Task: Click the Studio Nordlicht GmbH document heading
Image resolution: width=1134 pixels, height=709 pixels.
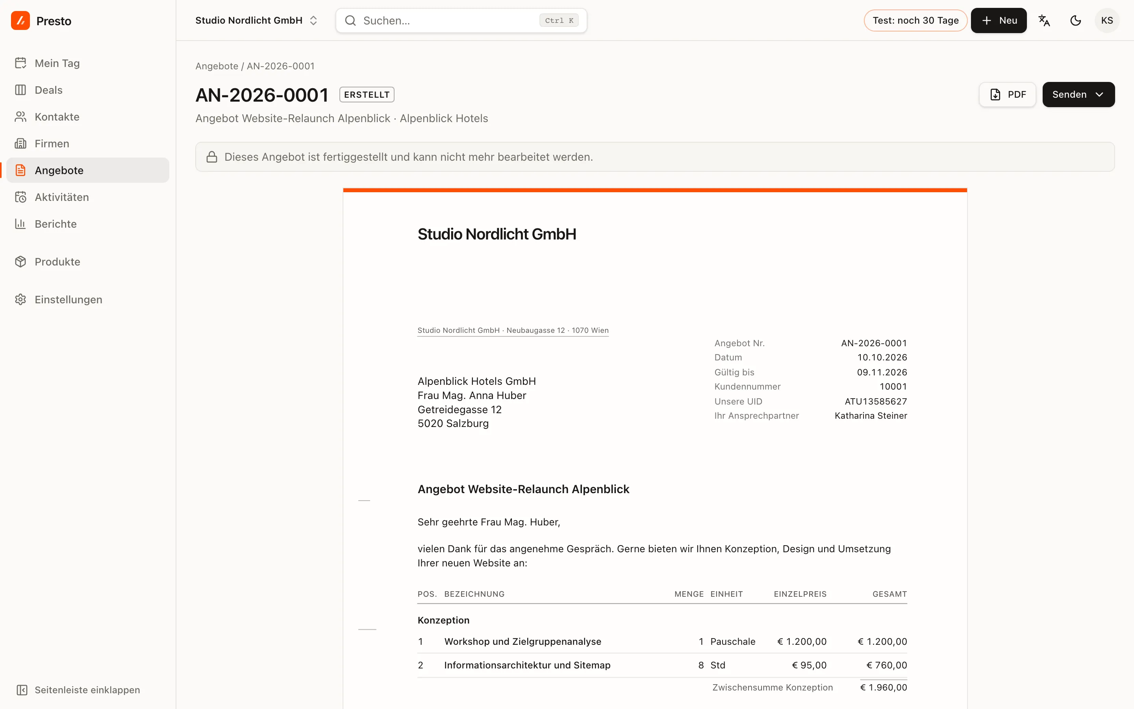Action: (497, 234)
